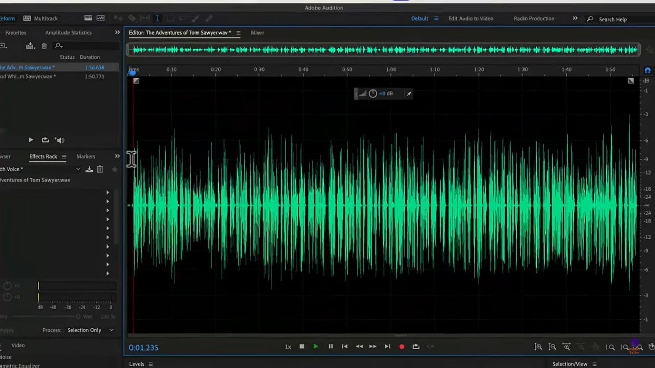
Task: Delete effects rack preset trash icon
Action: (x=100, y=169)
